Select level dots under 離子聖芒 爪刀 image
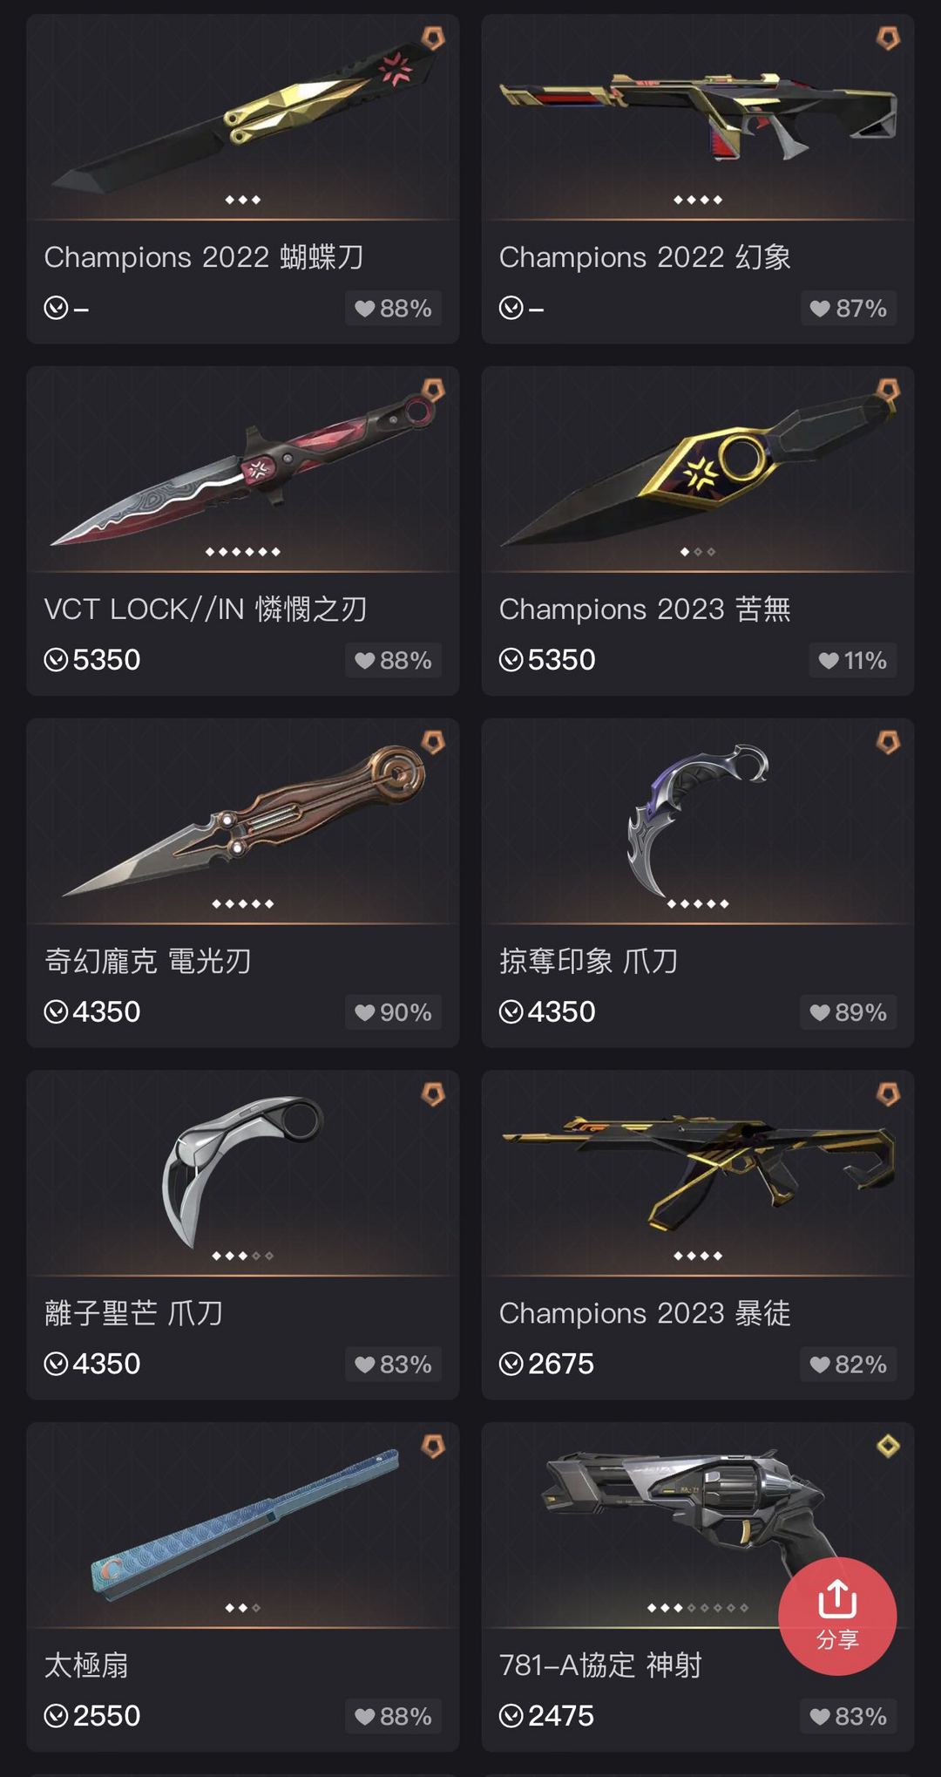 pyautogui.click(x=243, y=1256)
